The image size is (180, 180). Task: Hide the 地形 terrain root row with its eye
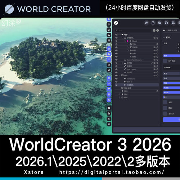tap(116, 35)
